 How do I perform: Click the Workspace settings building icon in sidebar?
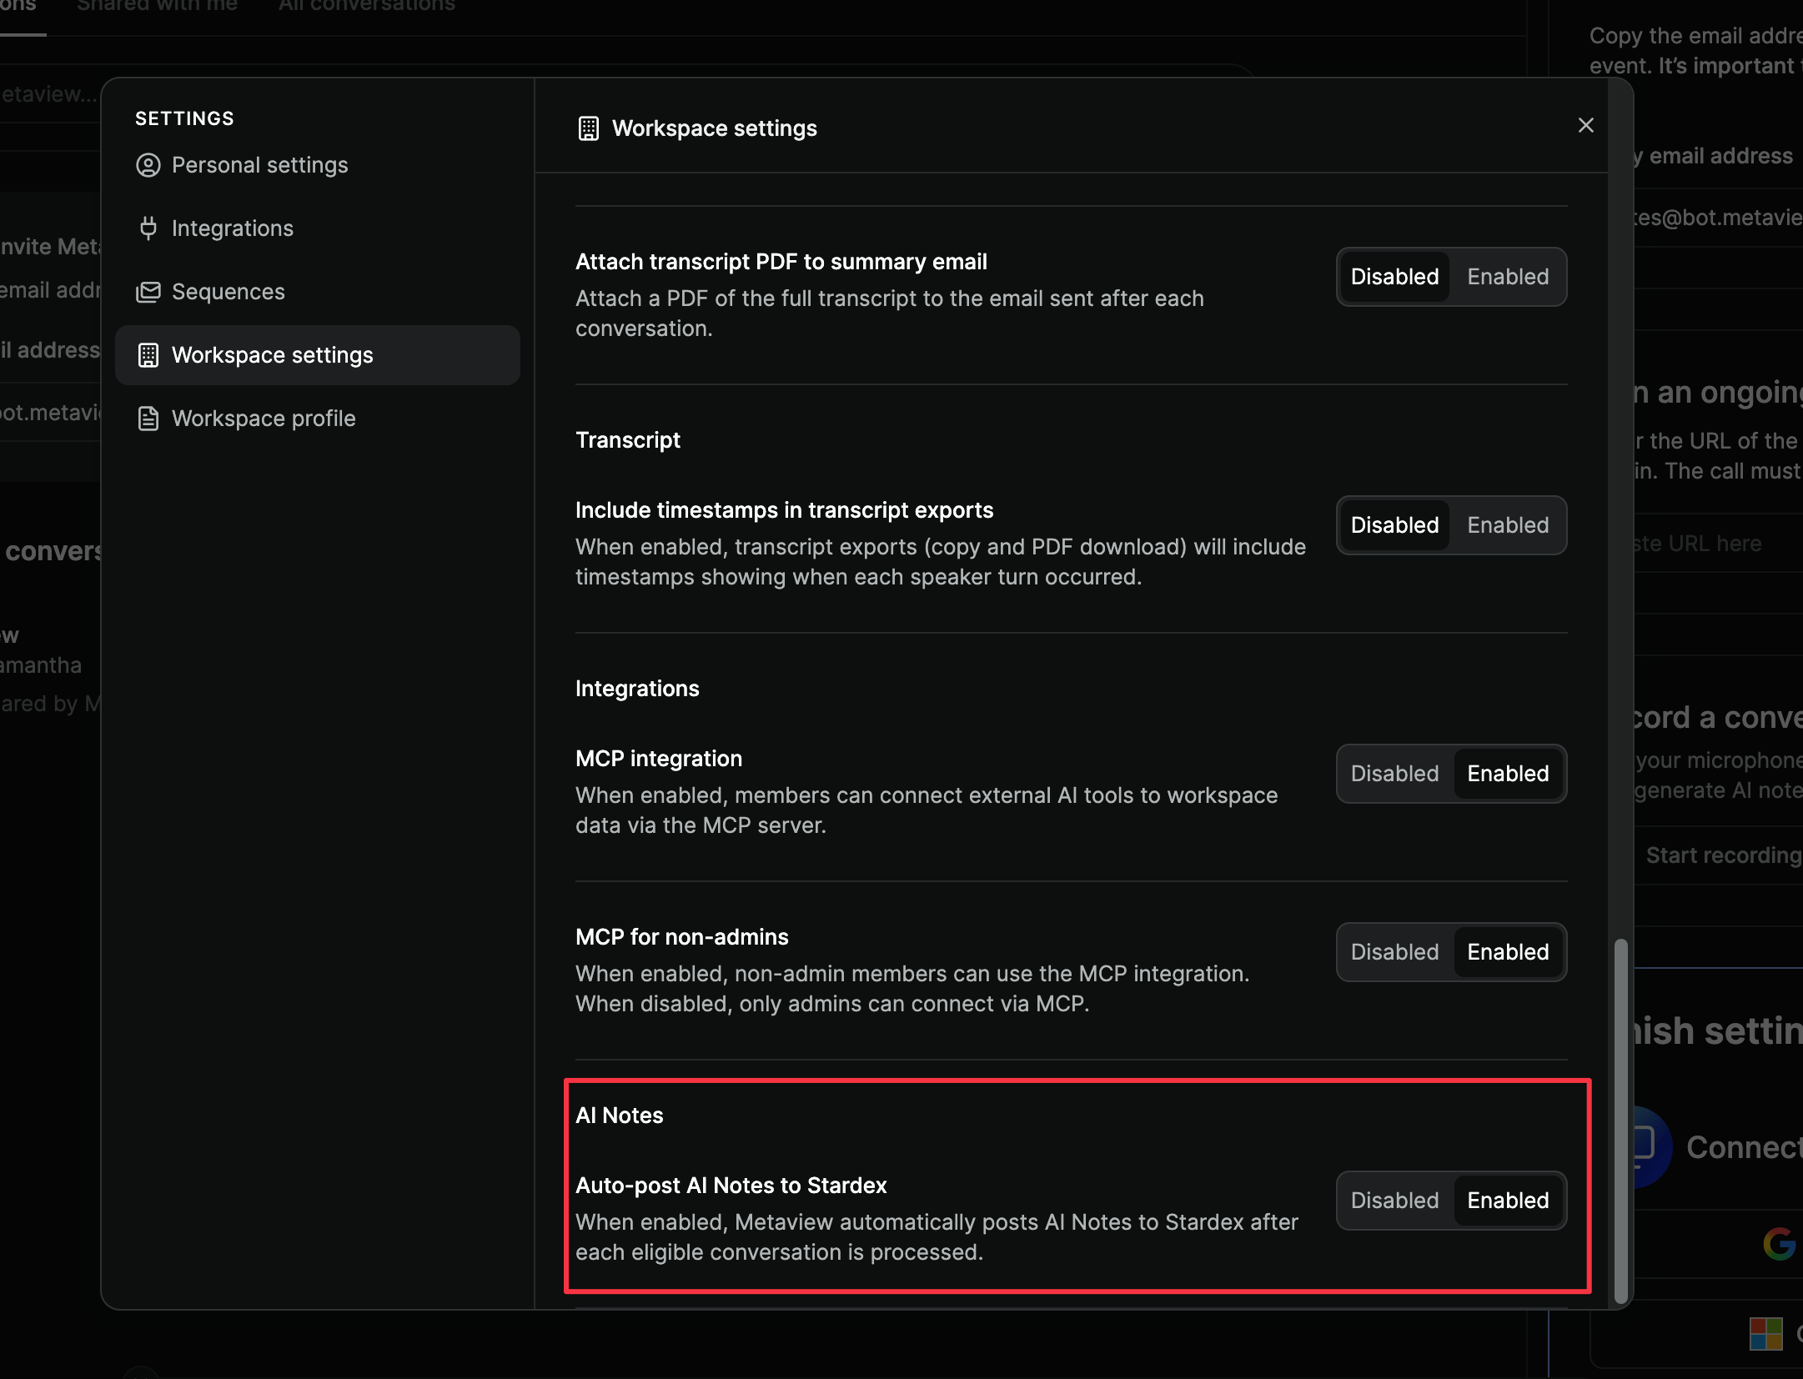(148, 355)
